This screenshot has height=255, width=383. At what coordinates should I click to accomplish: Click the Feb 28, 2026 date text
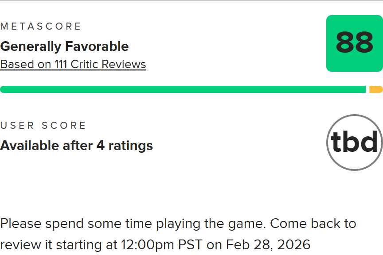268,244
